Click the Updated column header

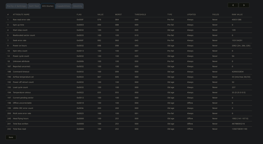tap(191, 15)
